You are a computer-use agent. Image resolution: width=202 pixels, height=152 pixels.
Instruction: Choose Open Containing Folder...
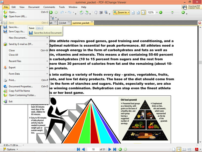26,95
